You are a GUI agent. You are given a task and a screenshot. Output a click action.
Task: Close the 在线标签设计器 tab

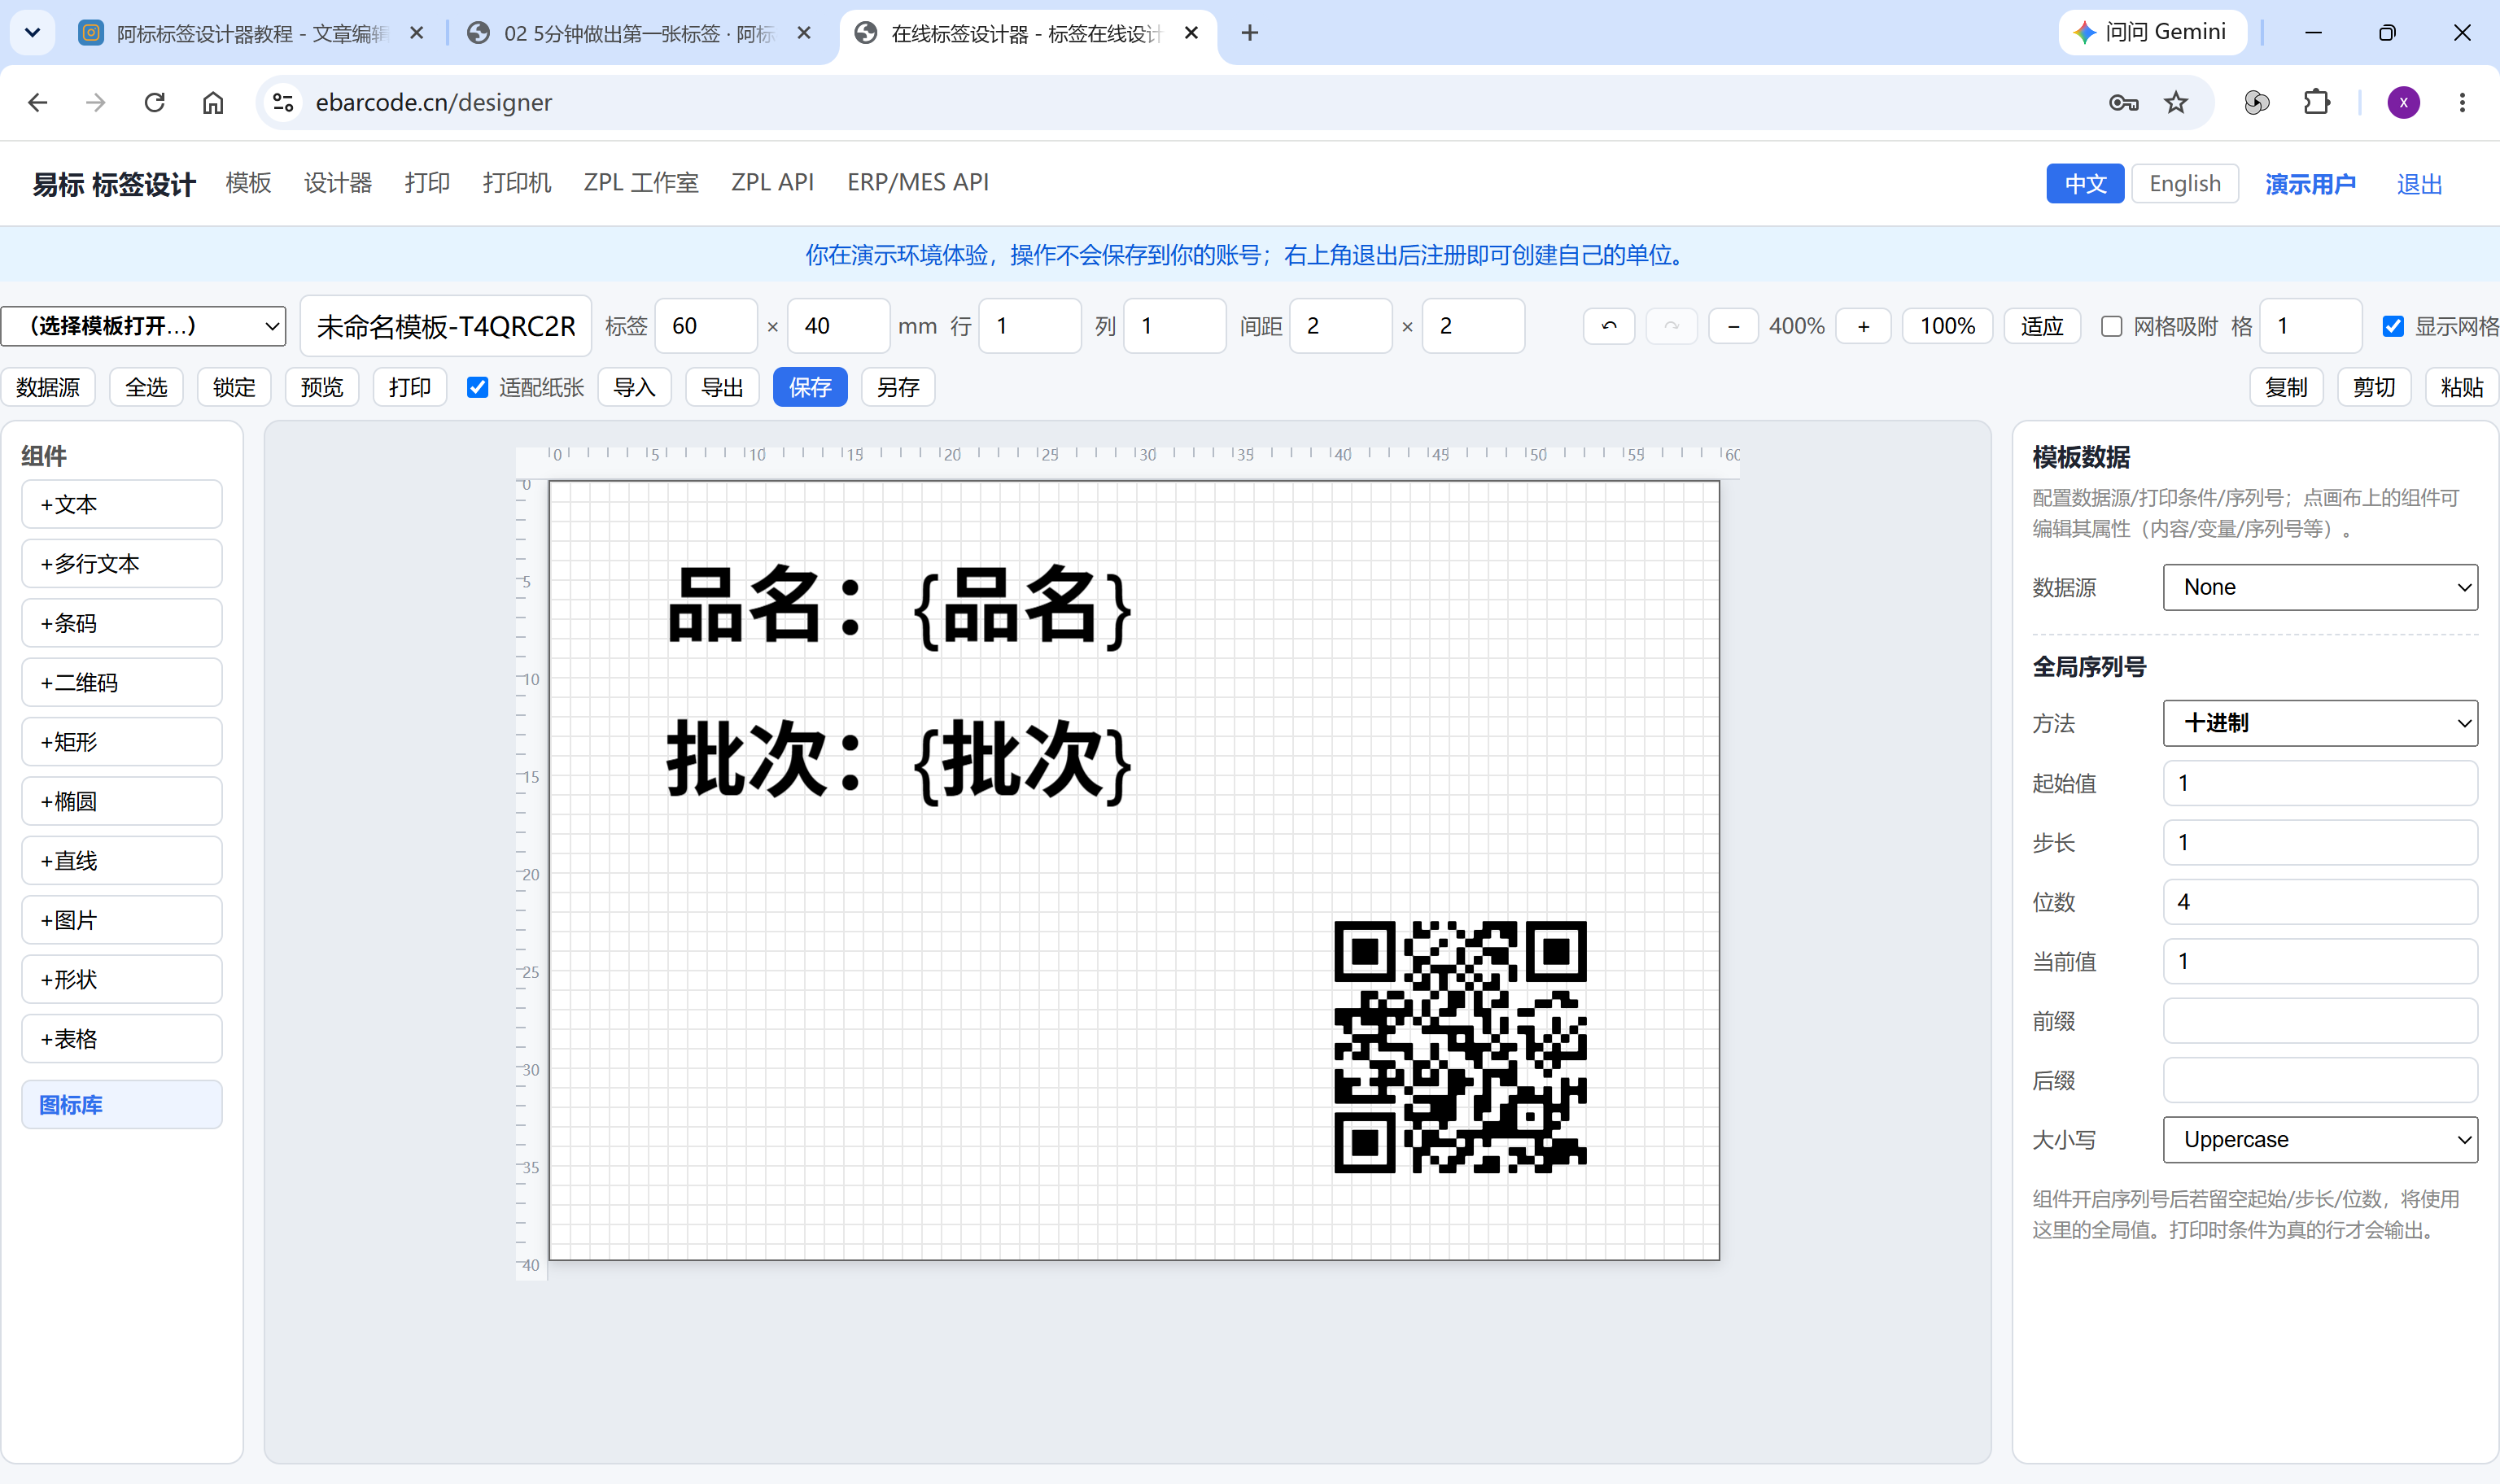[x=1191, y=33]
